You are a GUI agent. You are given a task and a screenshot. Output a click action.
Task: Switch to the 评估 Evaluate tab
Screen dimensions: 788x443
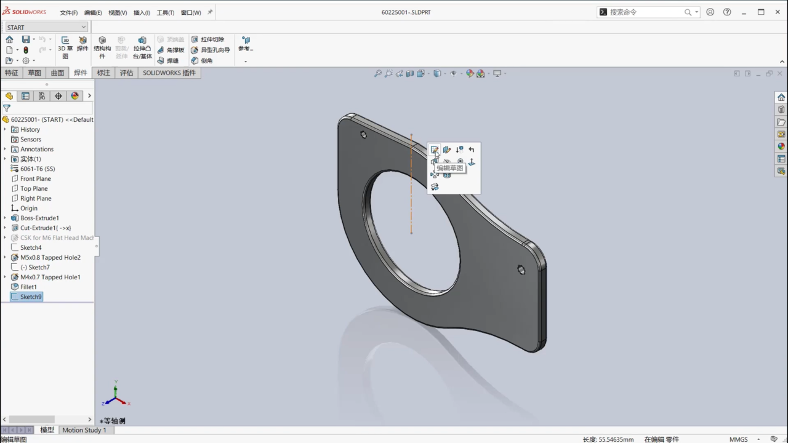(x=127, y=73)
